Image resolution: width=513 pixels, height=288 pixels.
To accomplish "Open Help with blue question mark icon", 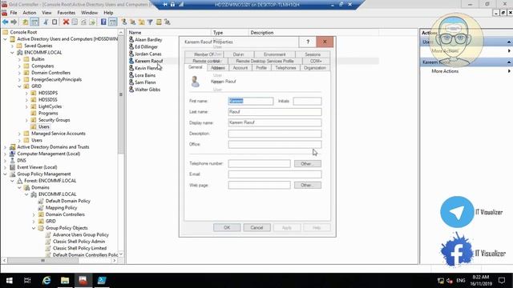I will pyautogui.click(x=103, y=22).
